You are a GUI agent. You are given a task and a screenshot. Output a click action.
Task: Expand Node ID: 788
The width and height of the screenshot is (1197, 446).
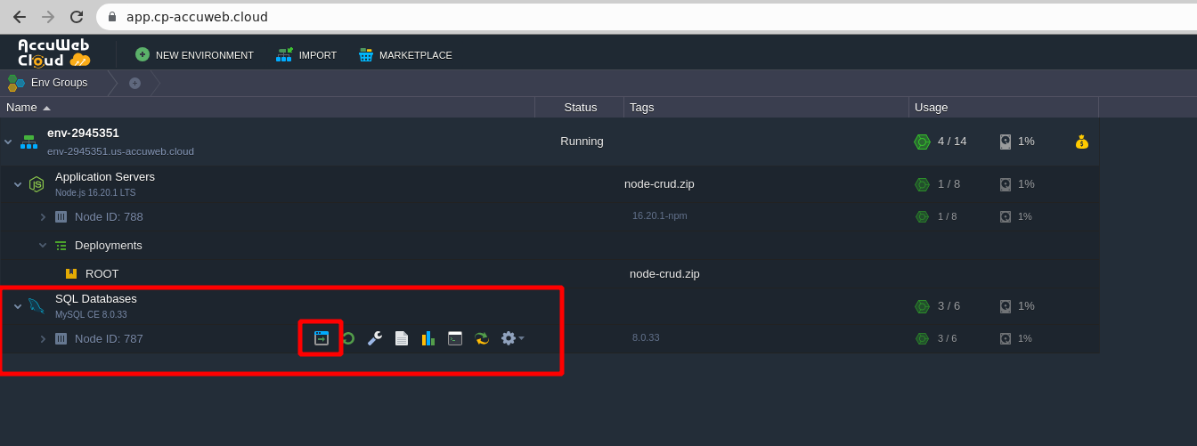pos(43,216)
